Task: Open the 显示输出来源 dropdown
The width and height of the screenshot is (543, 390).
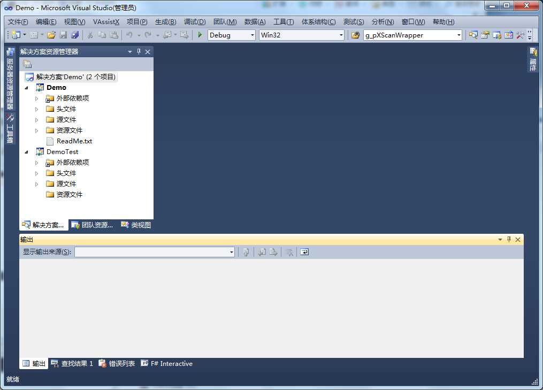Action: 232,252
